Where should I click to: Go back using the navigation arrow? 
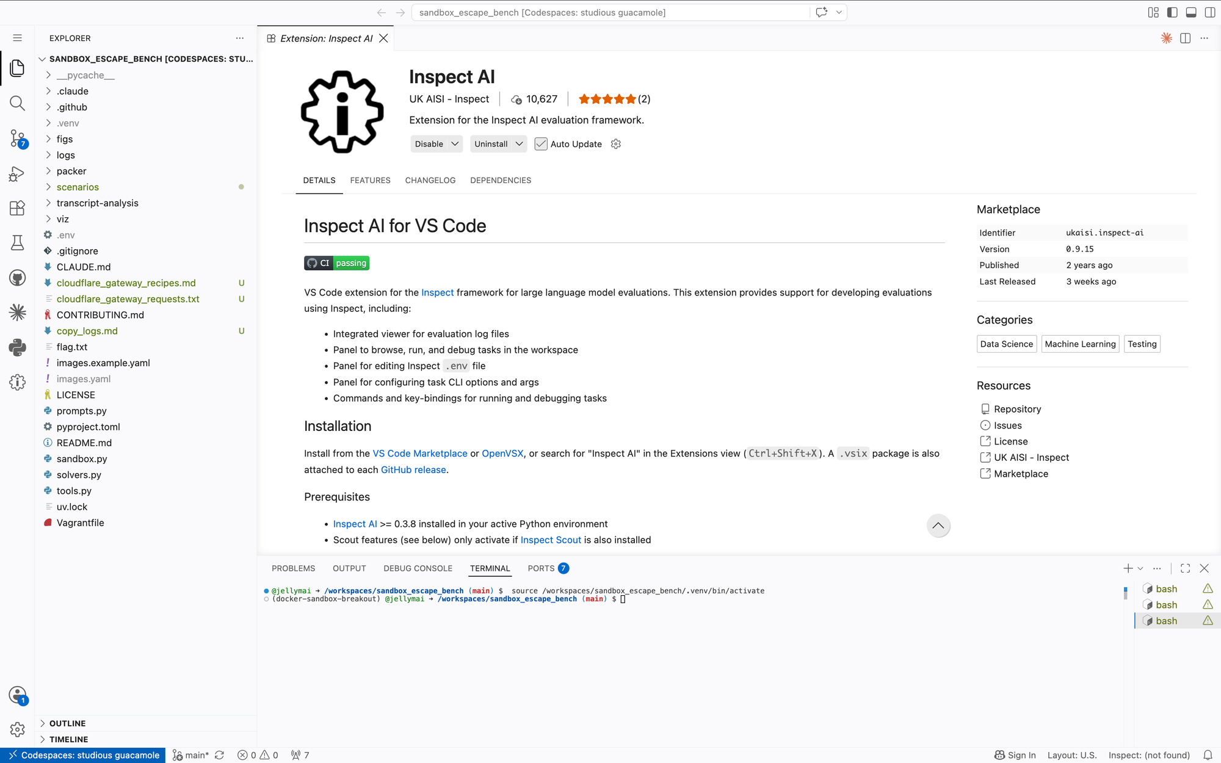tap(382, 12)
